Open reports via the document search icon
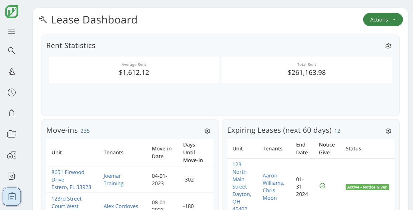The image size is (413, 210). pos(11,176)
